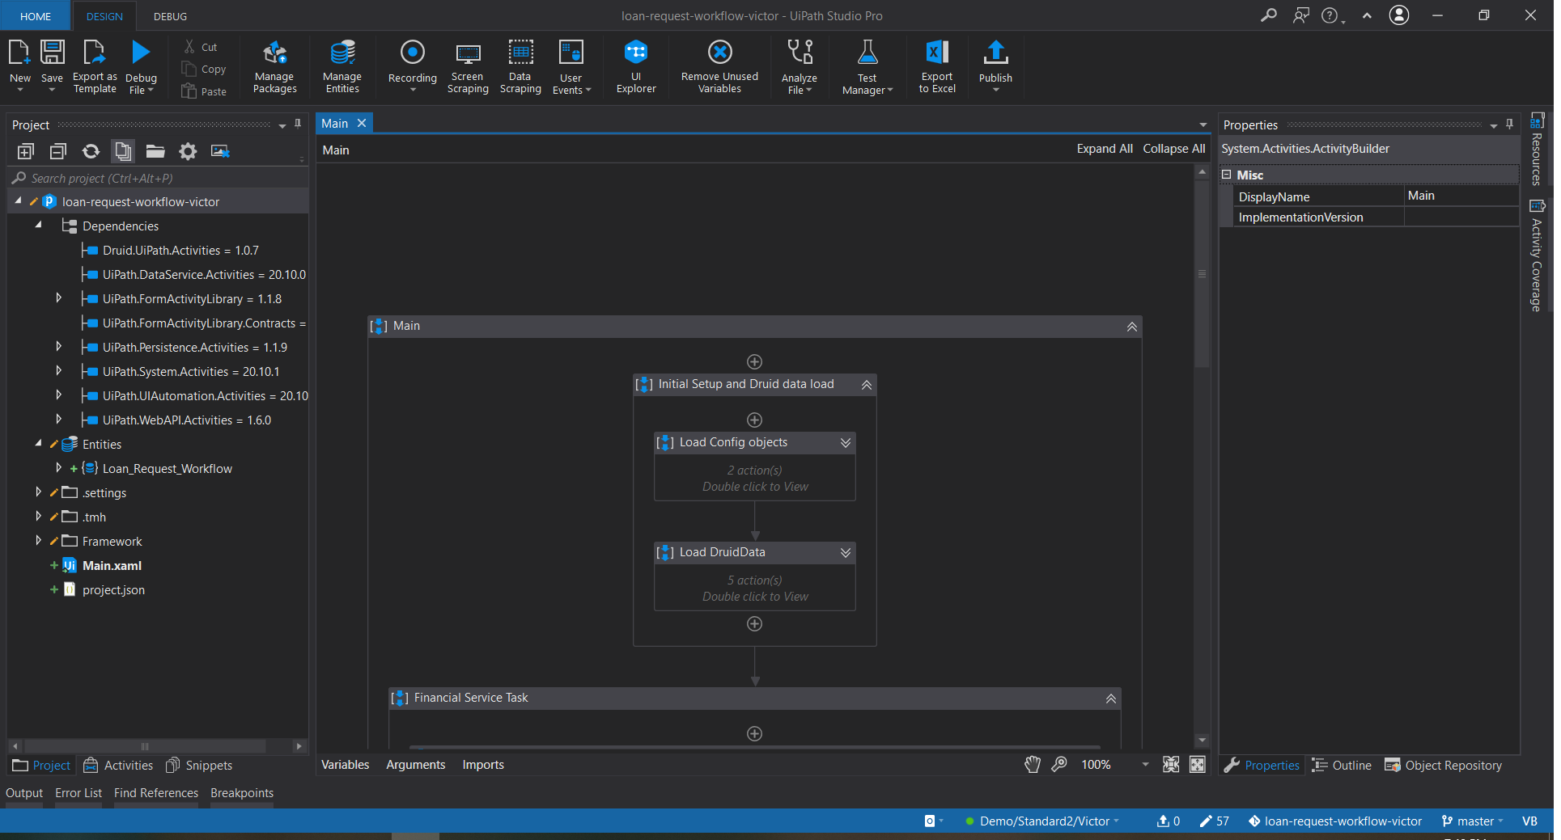Toggle Show All Files in Project panel
Image resolution: width=1561 pixels, height=840 pixels.
coord(123,151)
